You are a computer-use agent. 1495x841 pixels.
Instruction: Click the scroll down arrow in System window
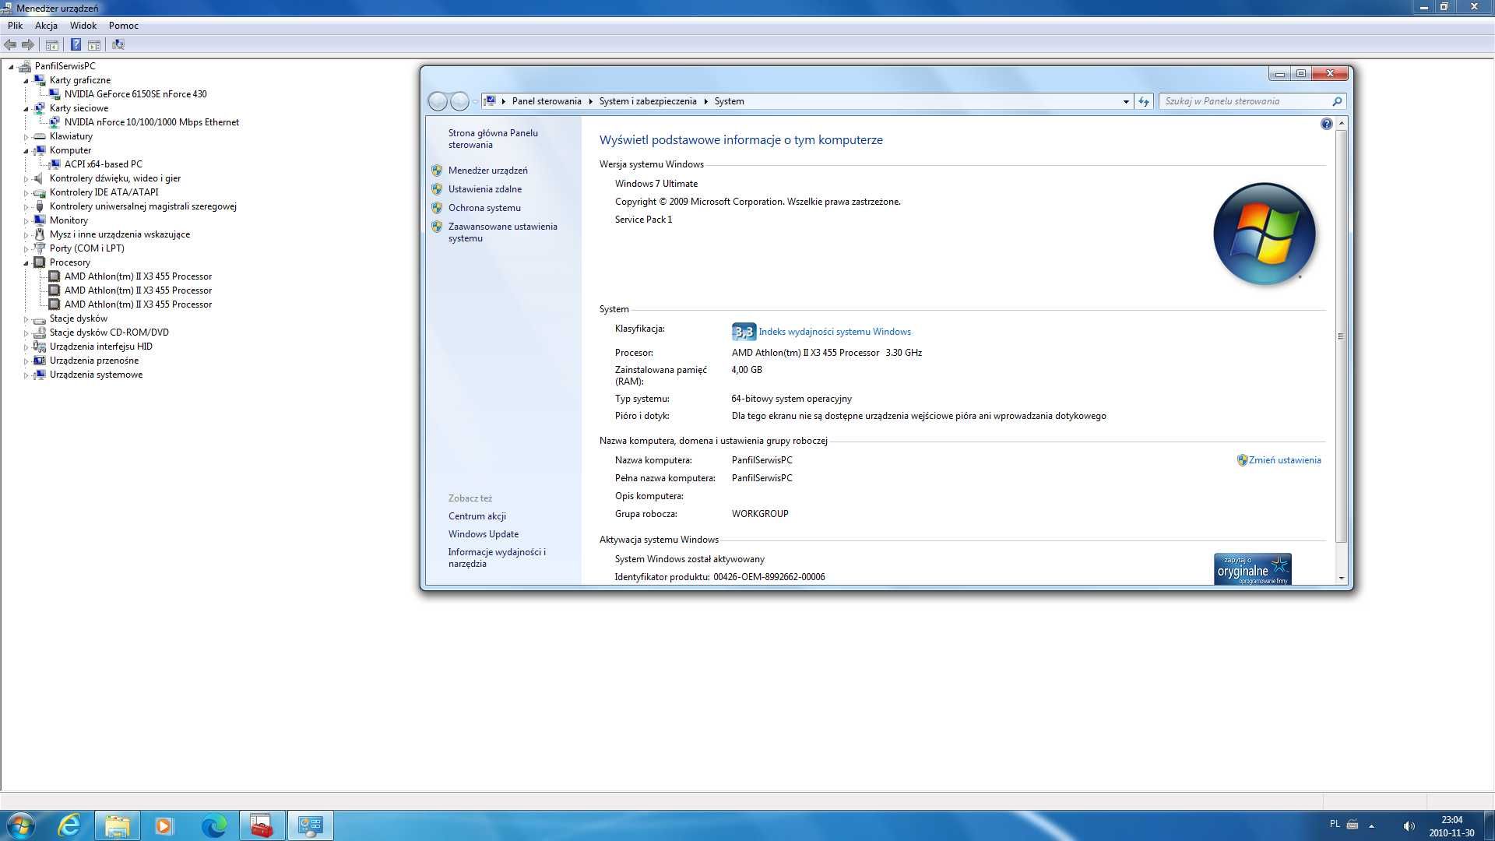click(x=1341, y=578)
